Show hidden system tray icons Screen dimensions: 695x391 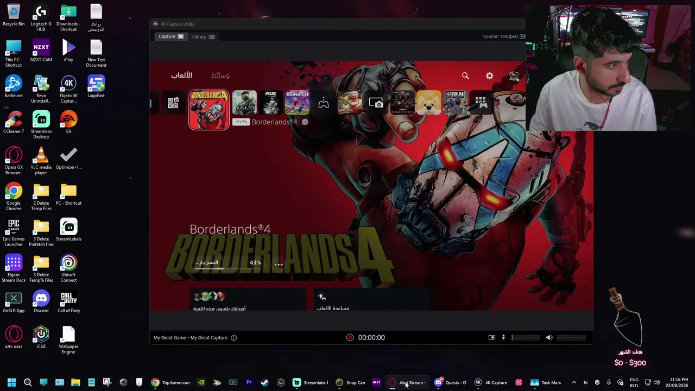tap(574, 383)
